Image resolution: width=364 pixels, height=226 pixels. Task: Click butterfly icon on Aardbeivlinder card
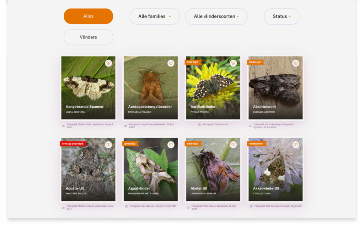(x=233, y=63)
